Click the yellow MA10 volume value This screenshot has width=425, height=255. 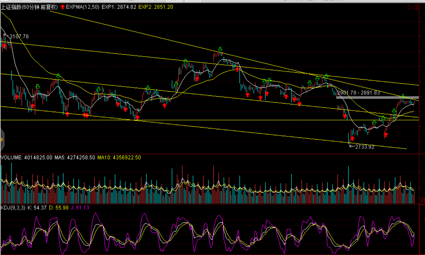[119, 158]
